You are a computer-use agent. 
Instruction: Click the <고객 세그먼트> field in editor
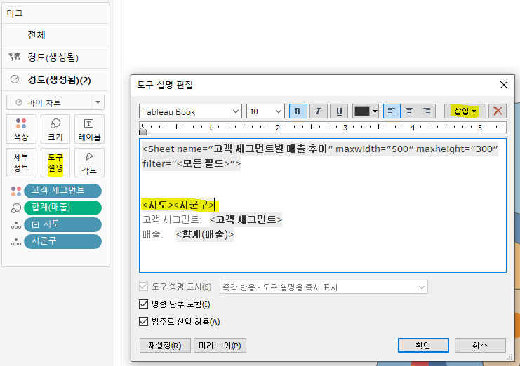pyautogui.click(x=246, y=219)
